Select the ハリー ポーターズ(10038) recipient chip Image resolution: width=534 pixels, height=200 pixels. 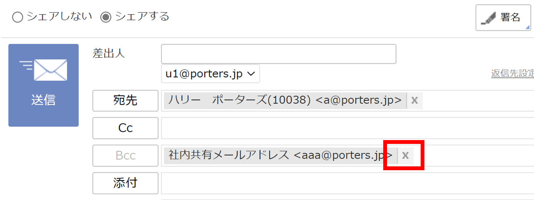coord(285,101)
